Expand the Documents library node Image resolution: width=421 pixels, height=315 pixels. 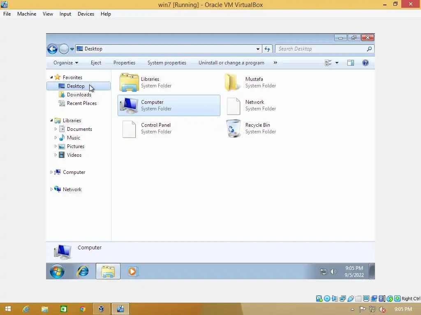point(56,129)
